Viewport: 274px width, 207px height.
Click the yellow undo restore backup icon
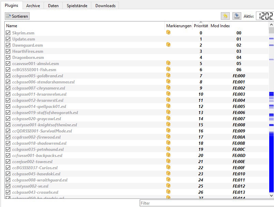[225, 16]
